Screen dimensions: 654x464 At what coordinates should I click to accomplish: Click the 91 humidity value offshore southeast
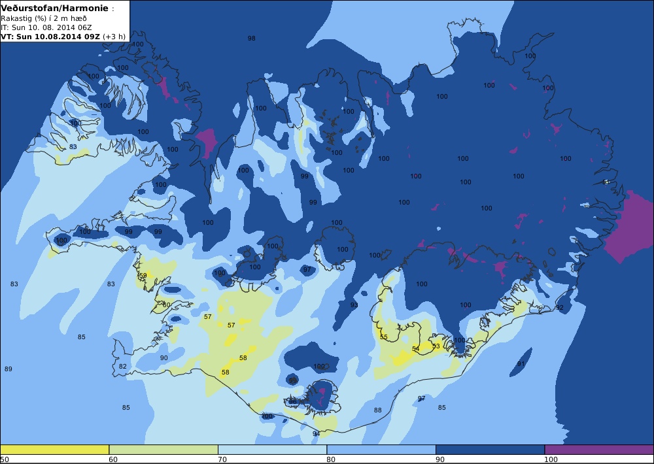521,364
